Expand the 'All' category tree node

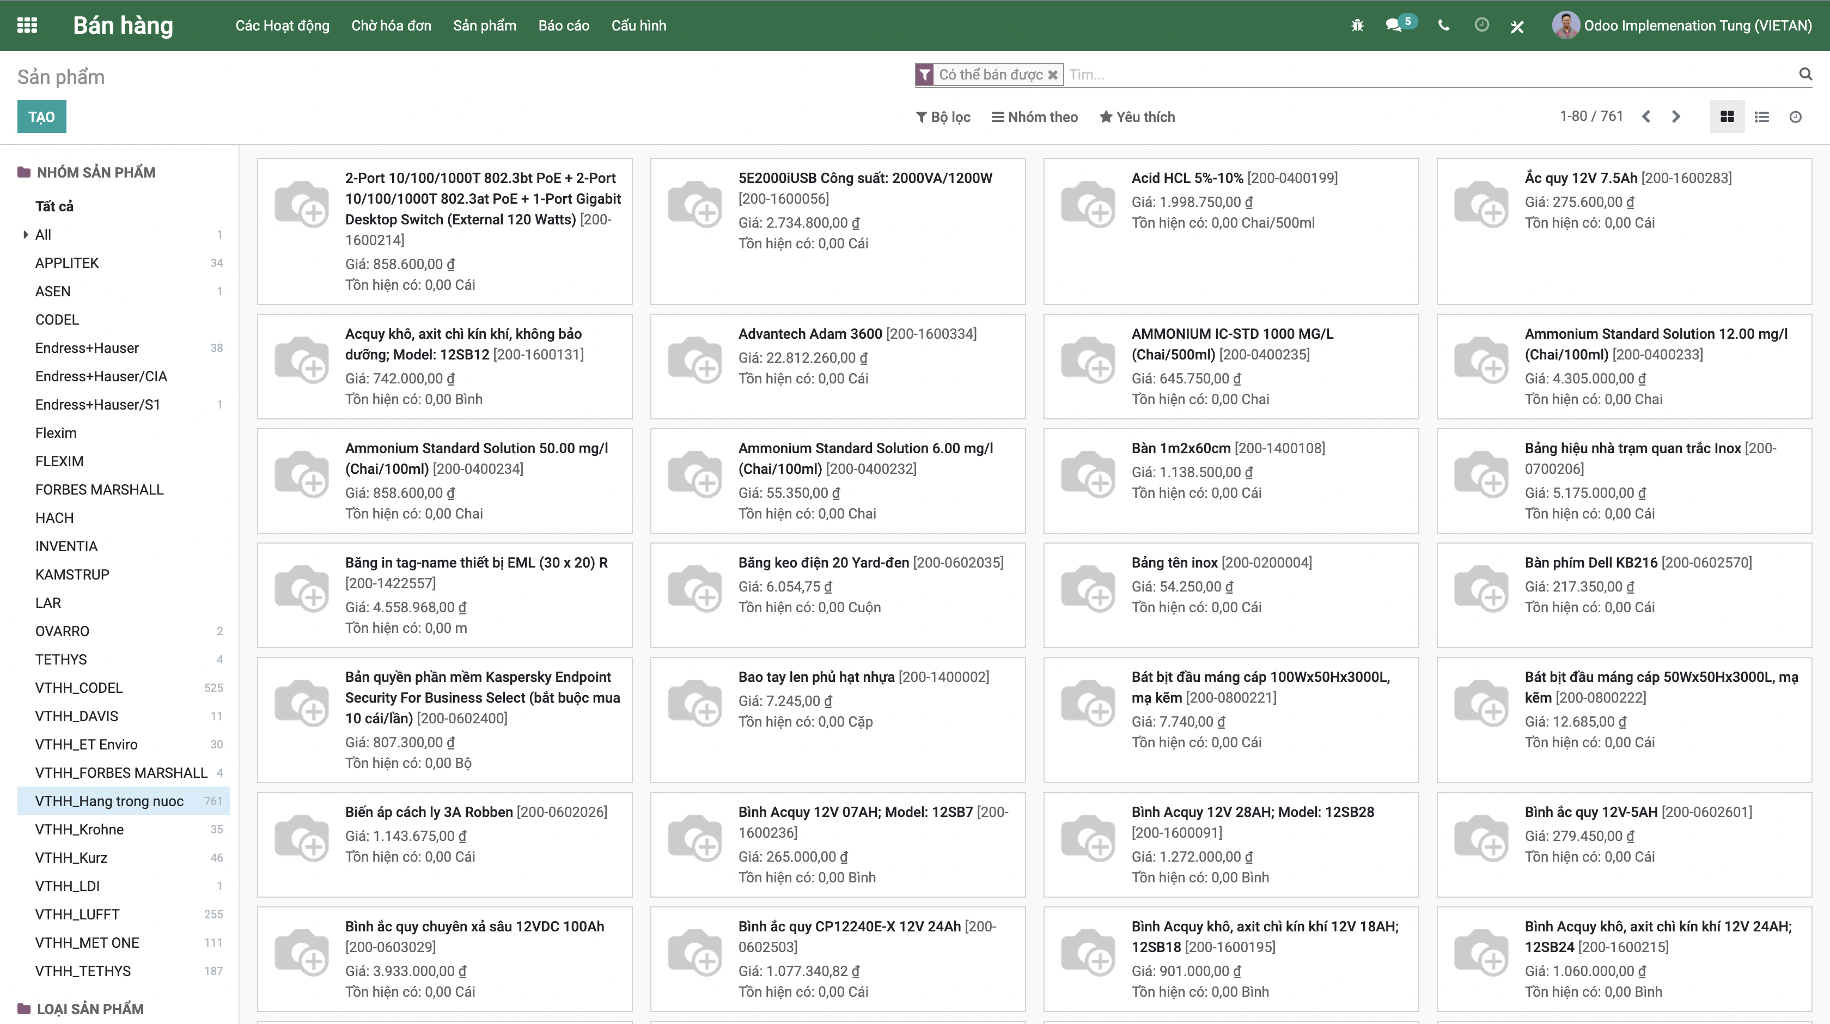[x=26, y=235]
